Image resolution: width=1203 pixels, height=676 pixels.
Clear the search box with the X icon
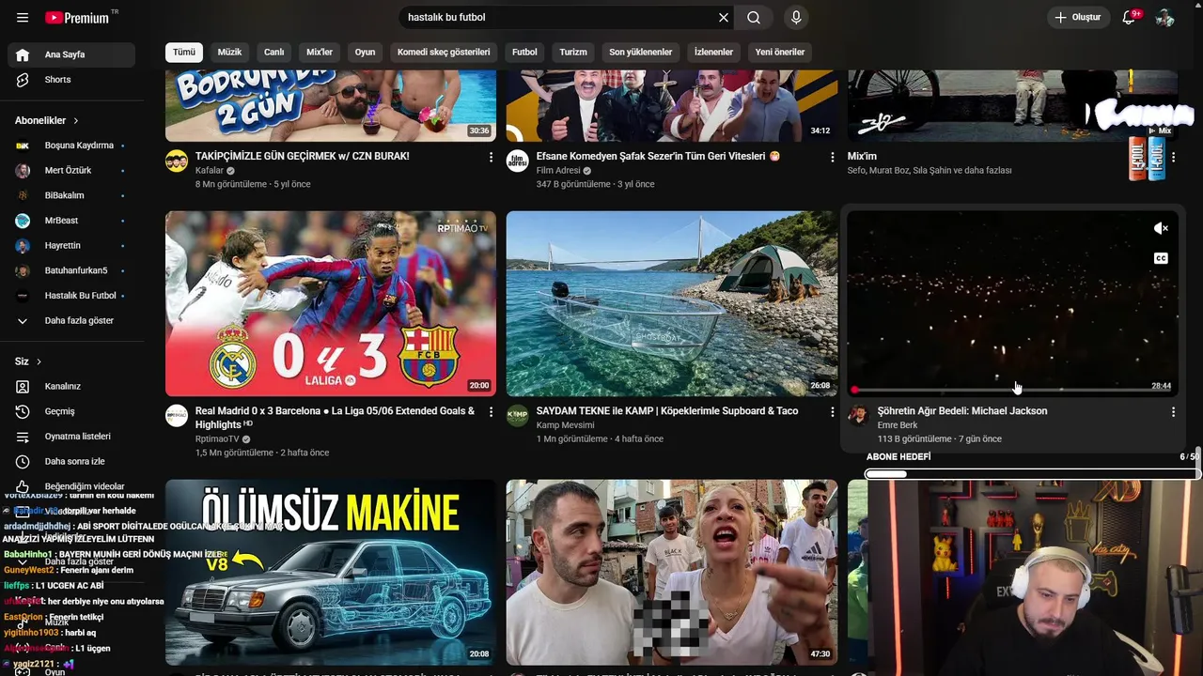pos(724,17)
